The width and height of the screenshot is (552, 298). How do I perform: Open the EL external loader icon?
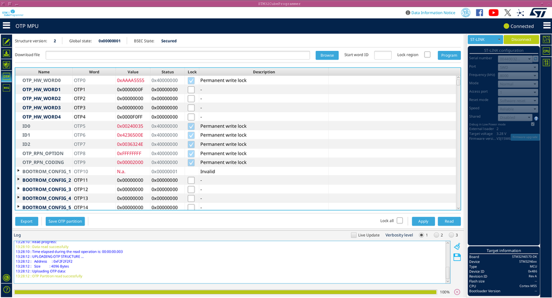(x=6, y=278)
